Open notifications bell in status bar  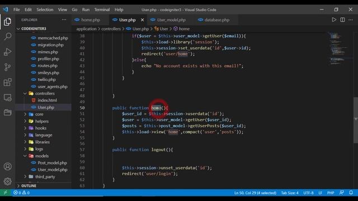click(351, 193)
